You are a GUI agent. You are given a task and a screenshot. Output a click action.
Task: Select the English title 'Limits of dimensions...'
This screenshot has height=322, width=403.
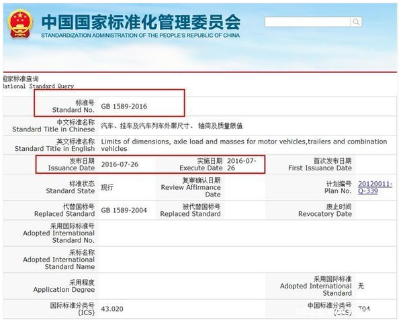click(244, 145)
